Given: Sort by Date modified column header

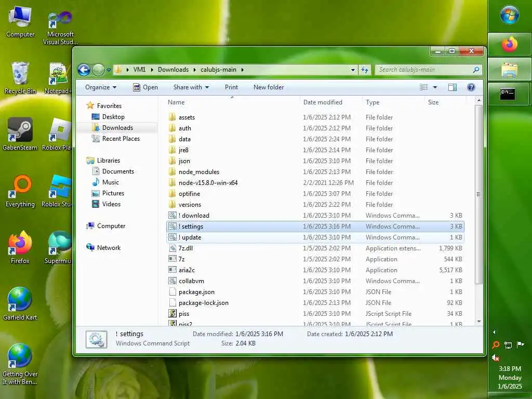Looking at the screenshot, I should [x=331, y=102].
